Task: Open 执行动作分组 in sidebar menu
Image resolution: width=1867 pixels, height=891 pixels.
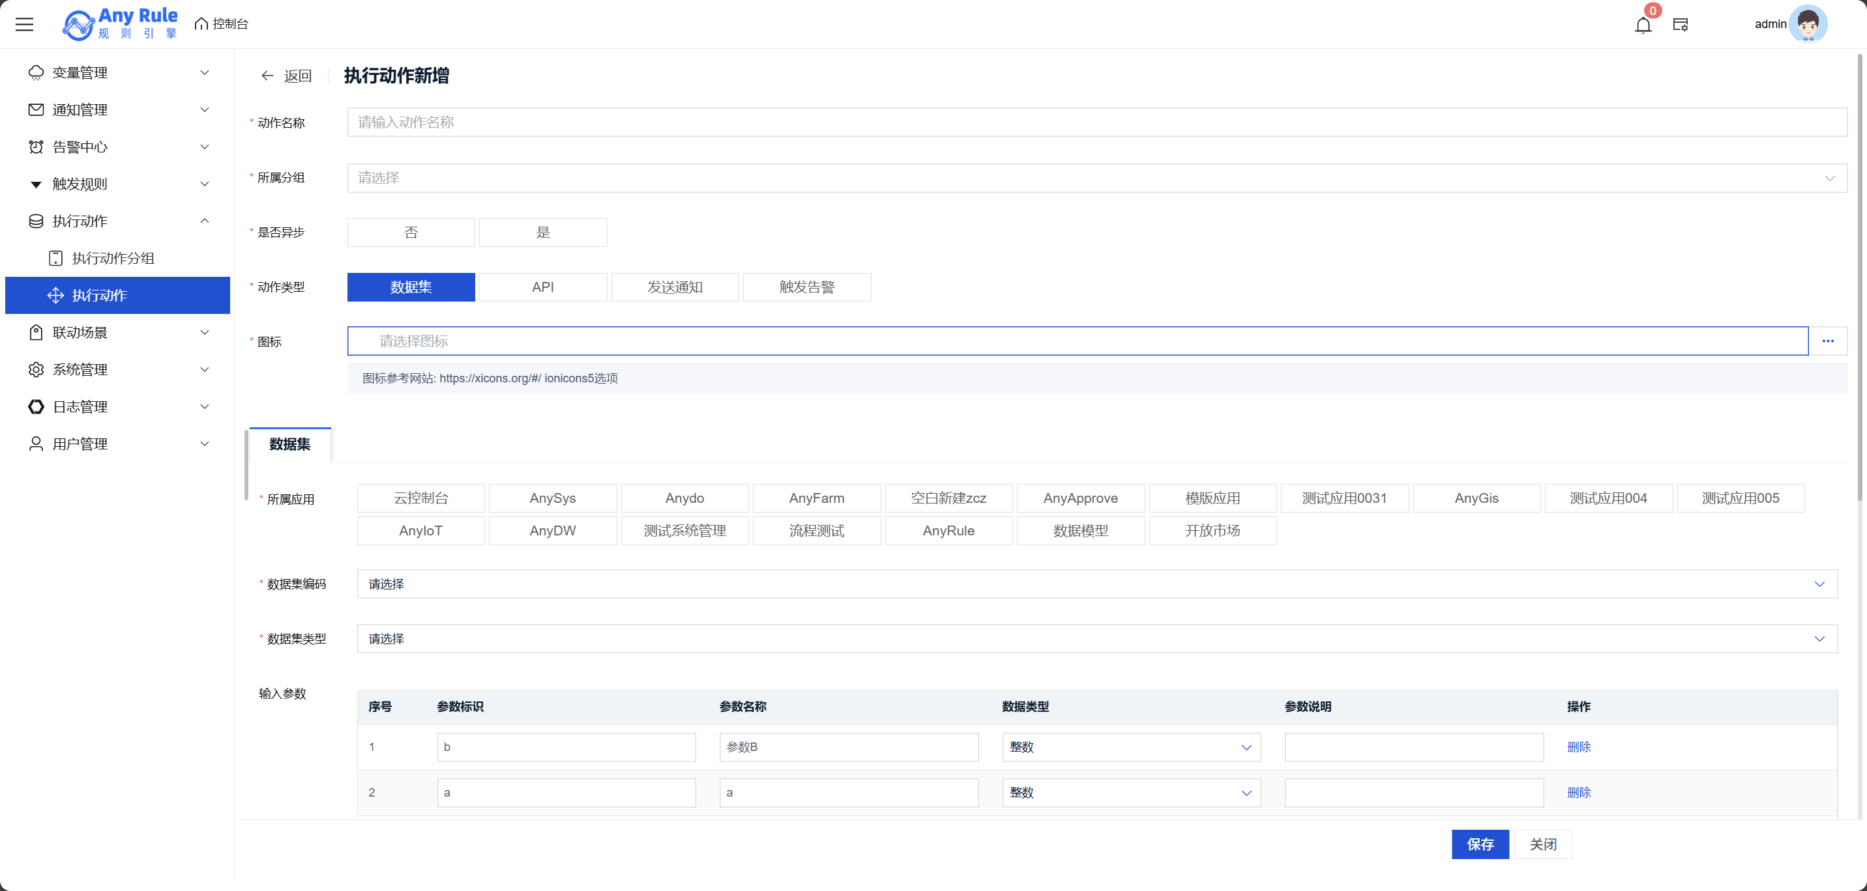Action: point(113,259)
